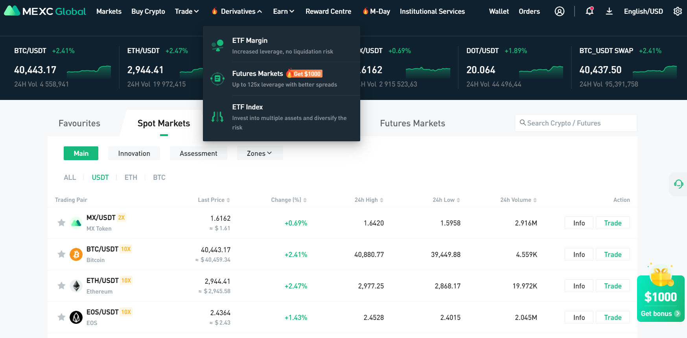
Task: Sort by Last Price column
Action: (214, 200)
